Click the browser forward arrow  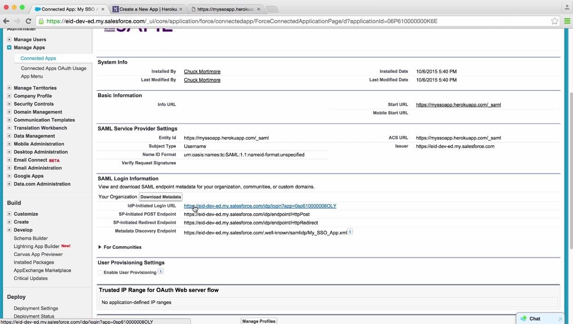click(17, 21)
